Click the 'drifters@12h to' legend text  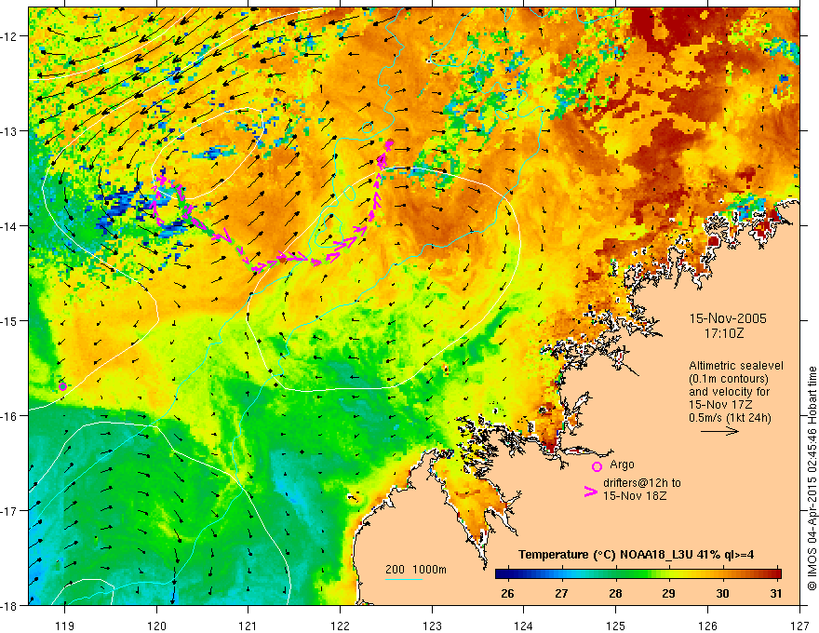642,483
